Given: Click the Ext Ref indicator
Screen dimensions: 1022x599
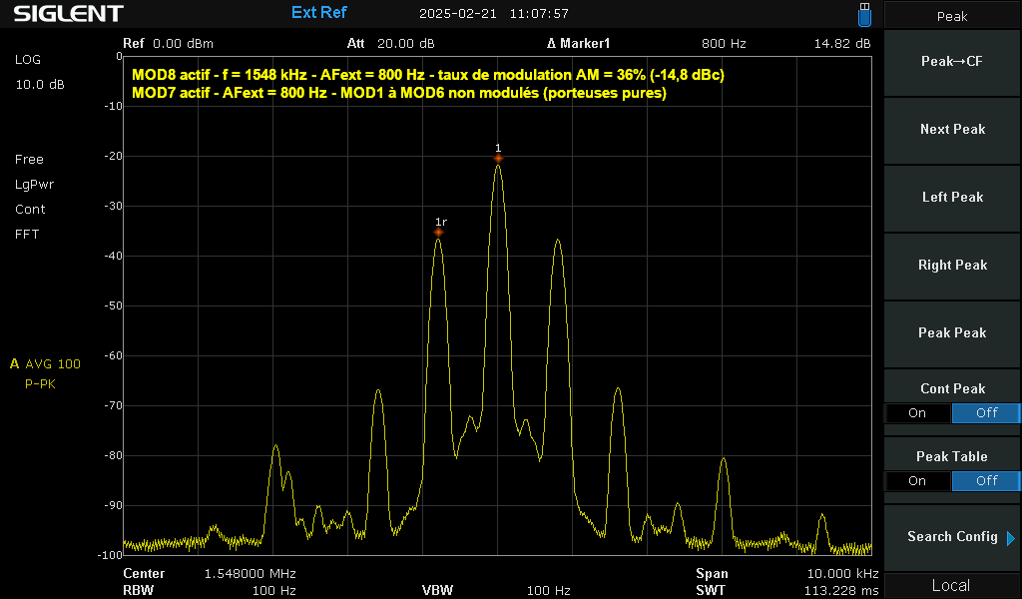Looking at the screenshot, I should [x=318, y=12].
